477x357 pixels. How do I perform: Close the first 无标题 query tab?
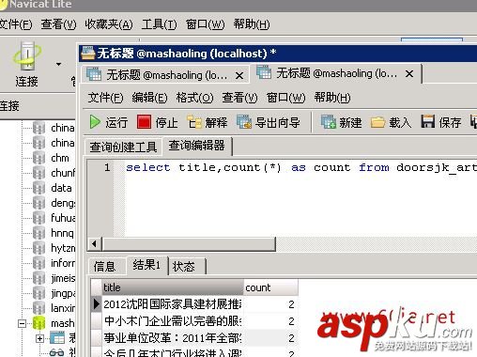coord(239,75)
